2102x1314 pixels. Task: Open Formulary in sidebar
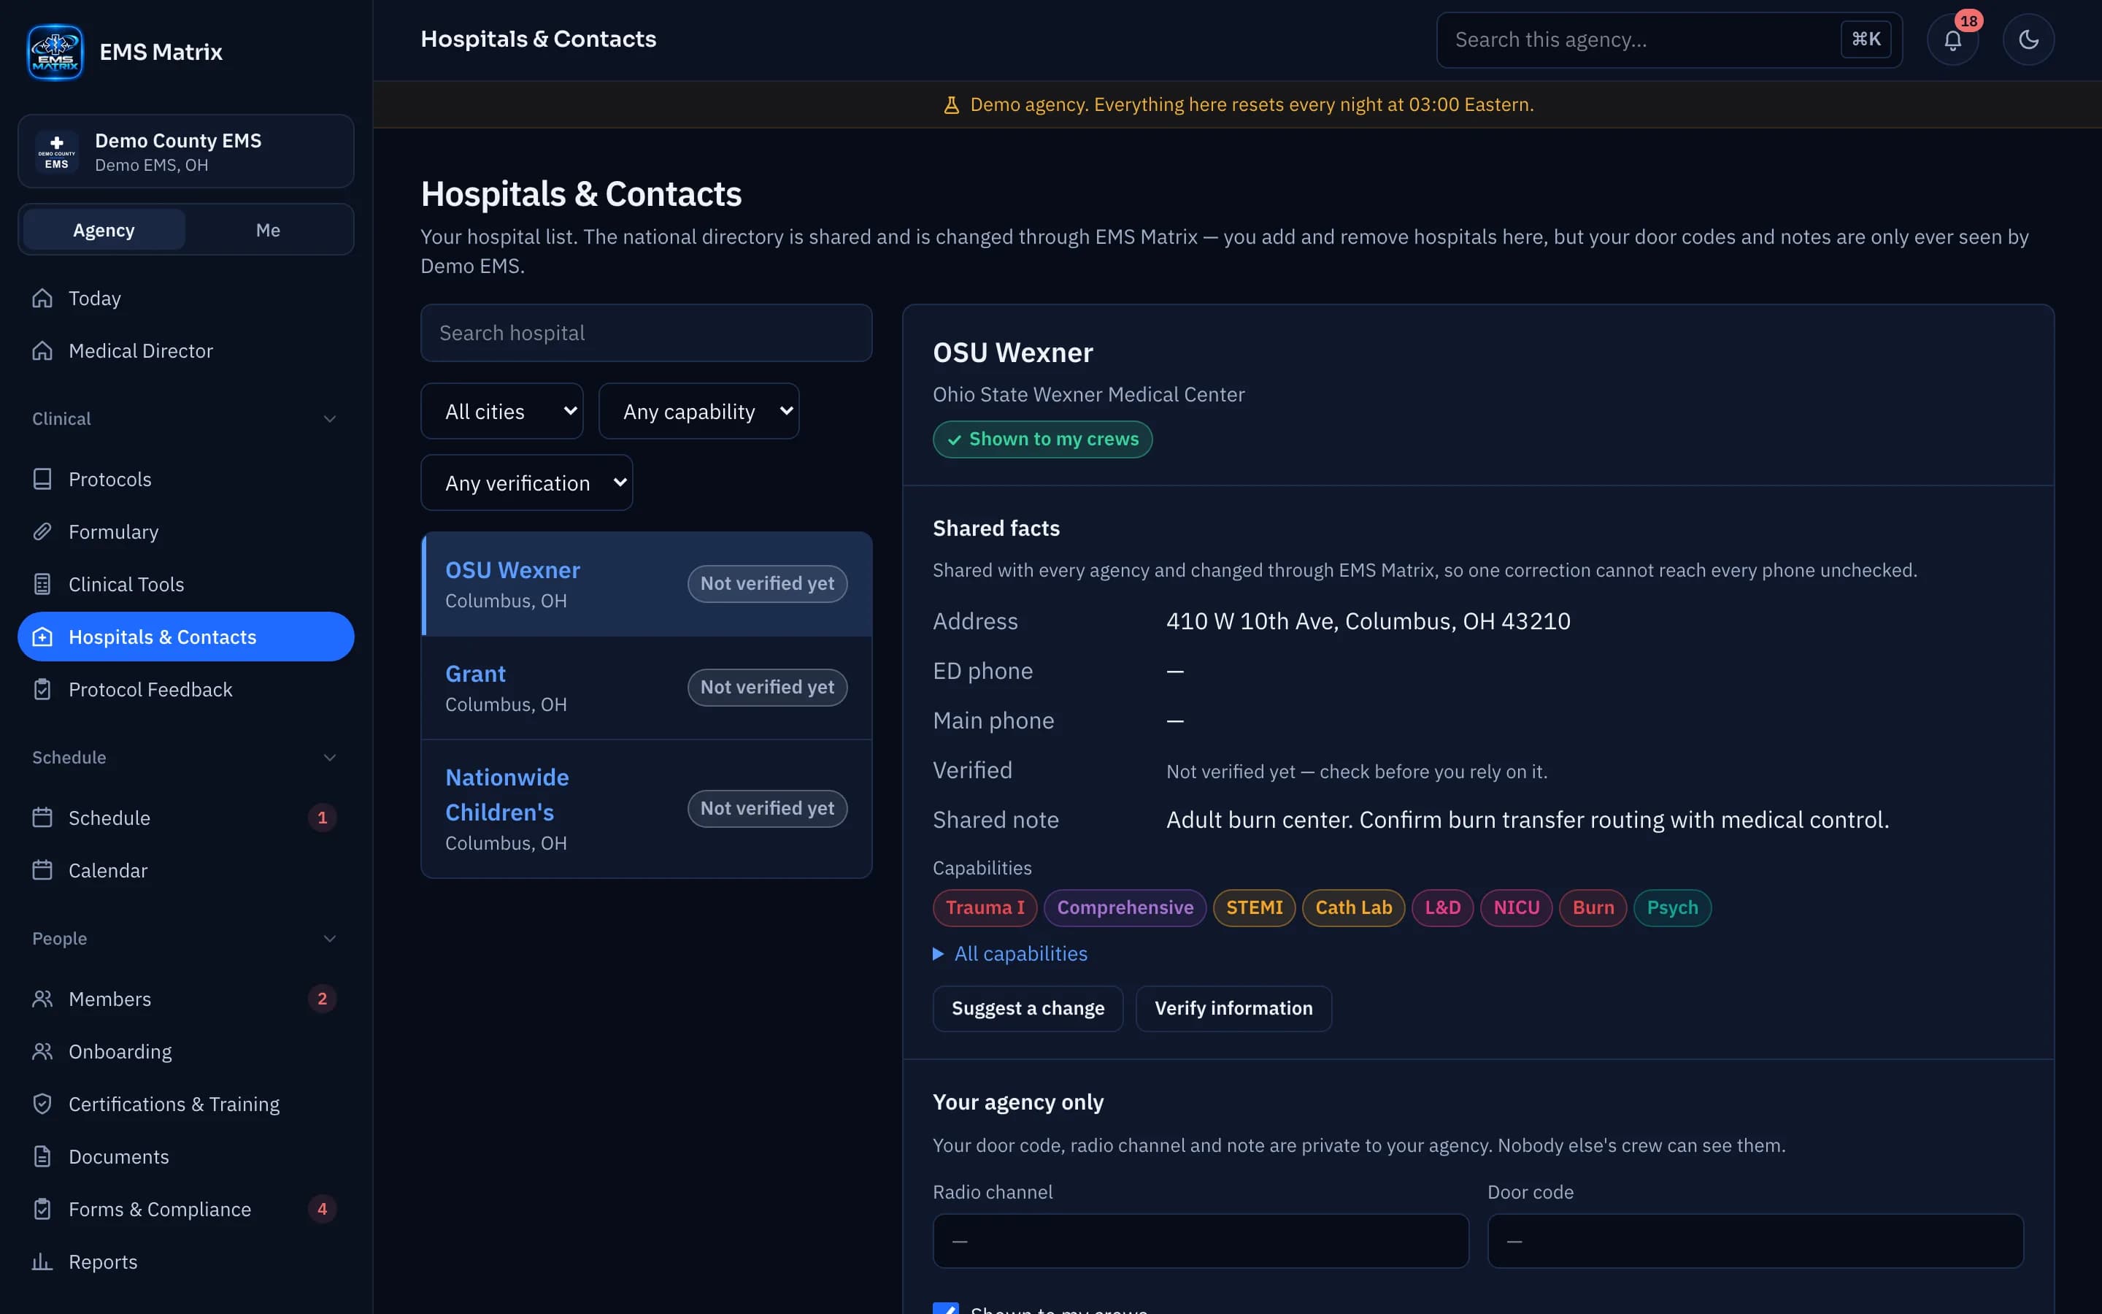(x=186, y=532)
